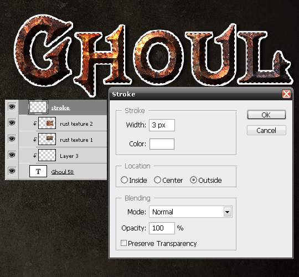
Task: Click clipping mask arrow on rust texture 1
Action: pyautogui.click(x=35, y=140)
